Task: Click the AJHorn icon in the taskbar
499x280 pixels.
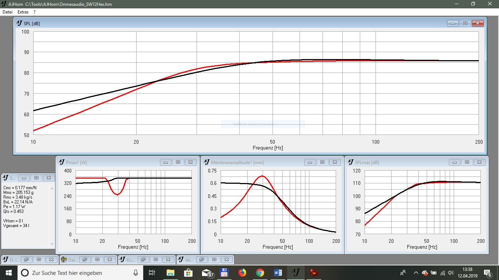Action: pyautogui.click(x=296, y=273)
